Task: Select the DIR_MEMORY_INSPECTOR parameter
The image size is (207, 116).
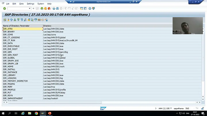Action: [16, 81]
